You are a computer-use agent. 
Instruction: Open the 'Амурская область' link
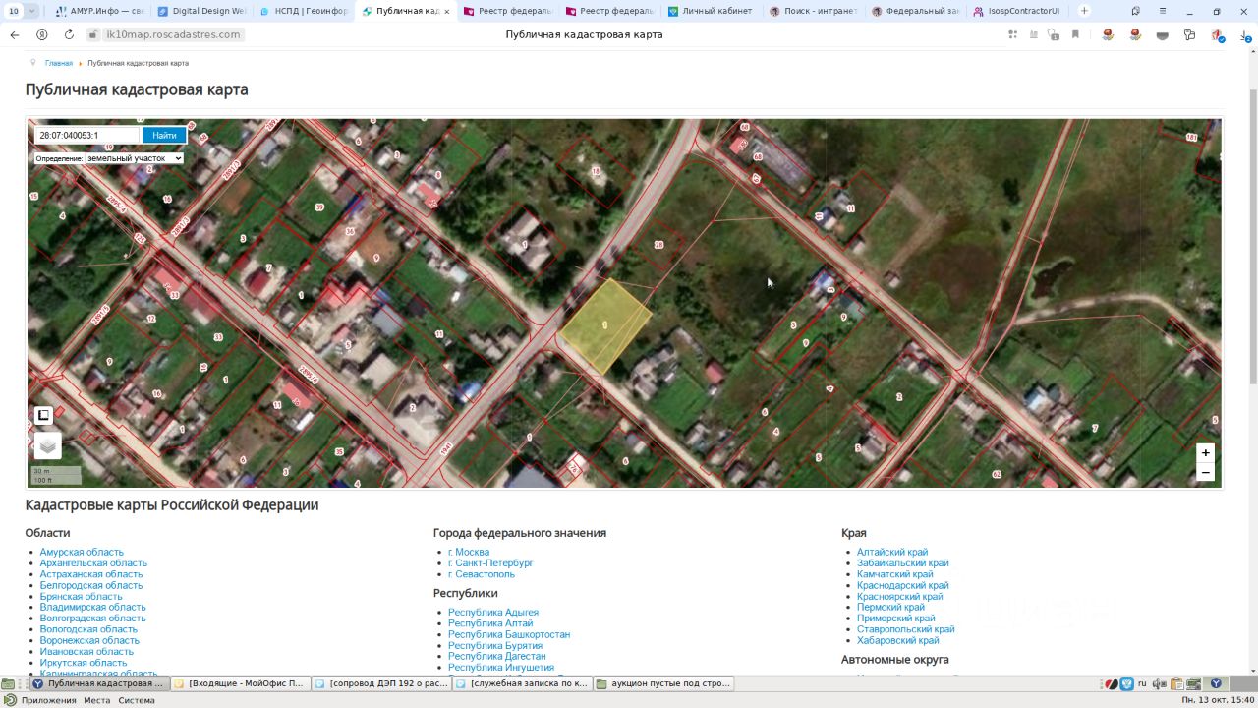82,553
